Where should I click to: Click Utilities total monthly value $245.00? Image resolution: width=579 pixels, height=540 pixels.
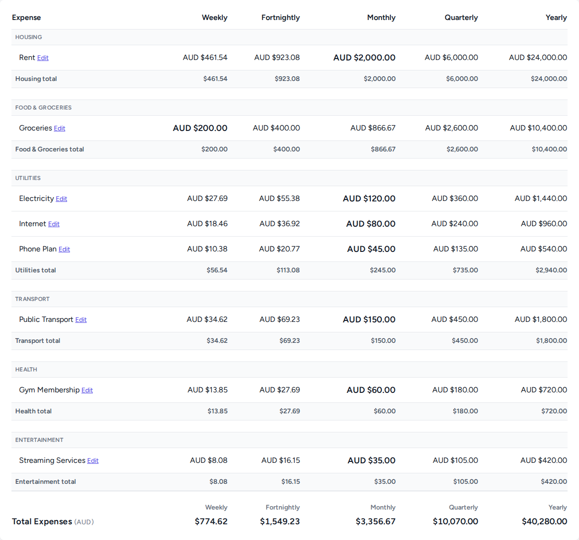click(383, 270)
